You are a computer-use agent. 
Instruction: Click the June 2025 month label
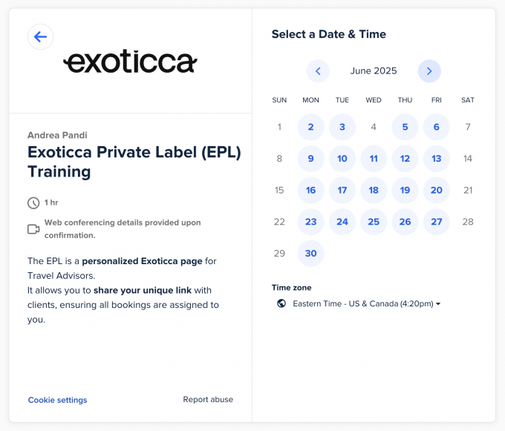click(374, 71)
